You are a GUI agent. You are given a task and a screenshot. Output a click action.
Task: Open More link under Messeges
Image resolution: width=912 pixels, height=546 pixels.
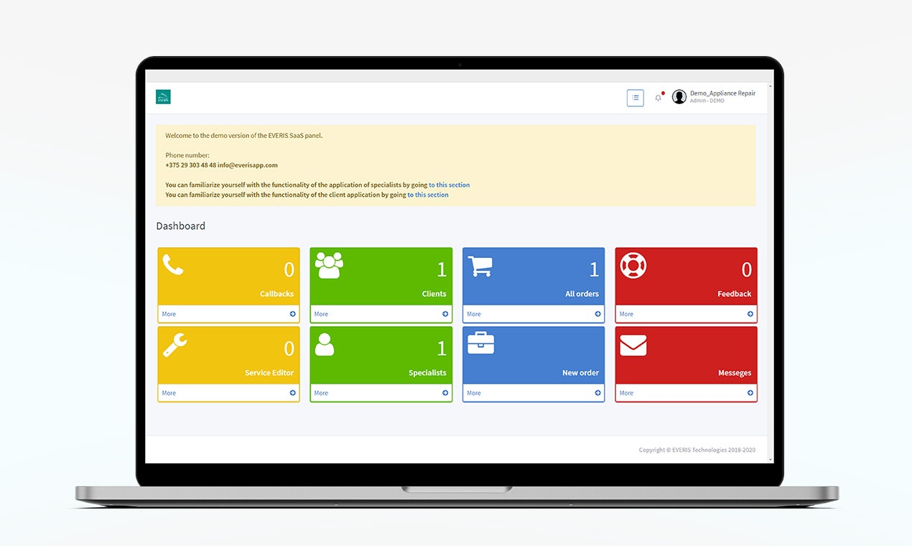tap(627, 393)
